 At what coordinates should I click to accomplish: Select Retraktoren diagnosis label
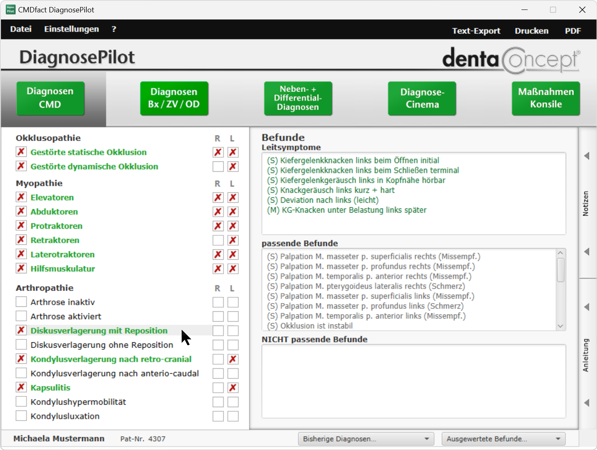click(55, 240)
